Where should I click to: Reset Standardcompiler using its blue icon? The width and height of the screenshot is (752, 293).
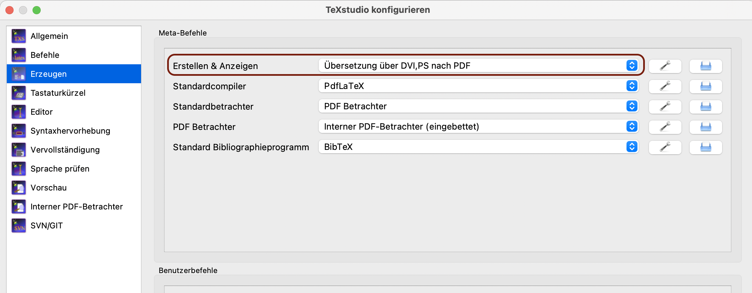tap(706, 86)
